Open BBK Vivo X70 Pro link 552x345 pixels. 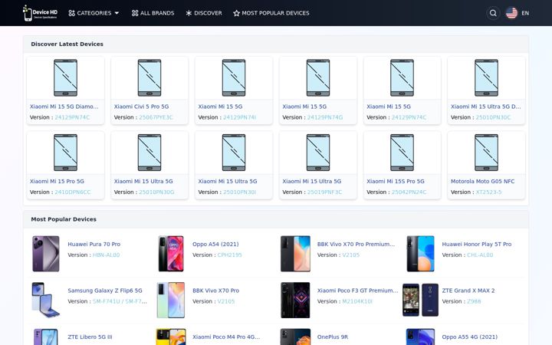click(215, 291)
